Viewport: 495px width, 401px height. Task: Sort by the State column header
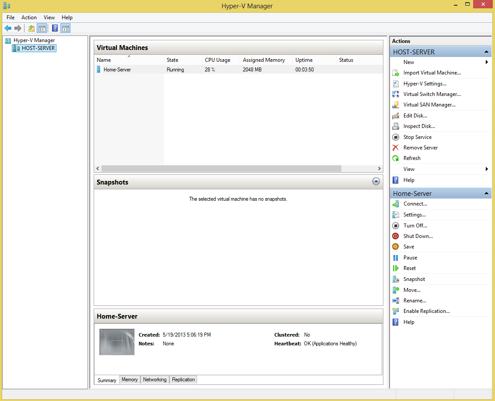tap(183, 60)
